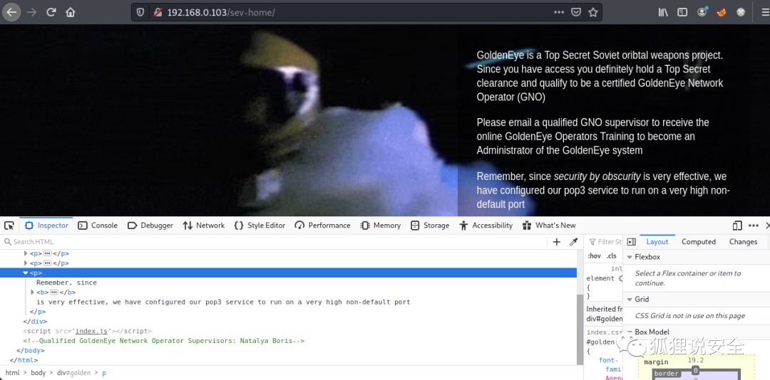This screenshot has height=380, width=770.
Task: Switch to the Network tab
Action: pos(204,226)
